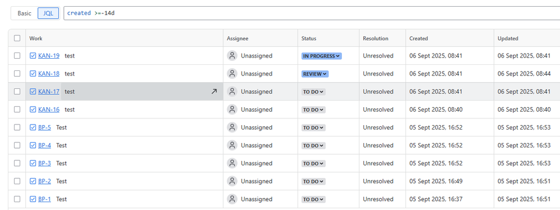Click the task type icon beside BP-2
The width and height of the screenshot is (560, 210).
(x=33, y=181)
